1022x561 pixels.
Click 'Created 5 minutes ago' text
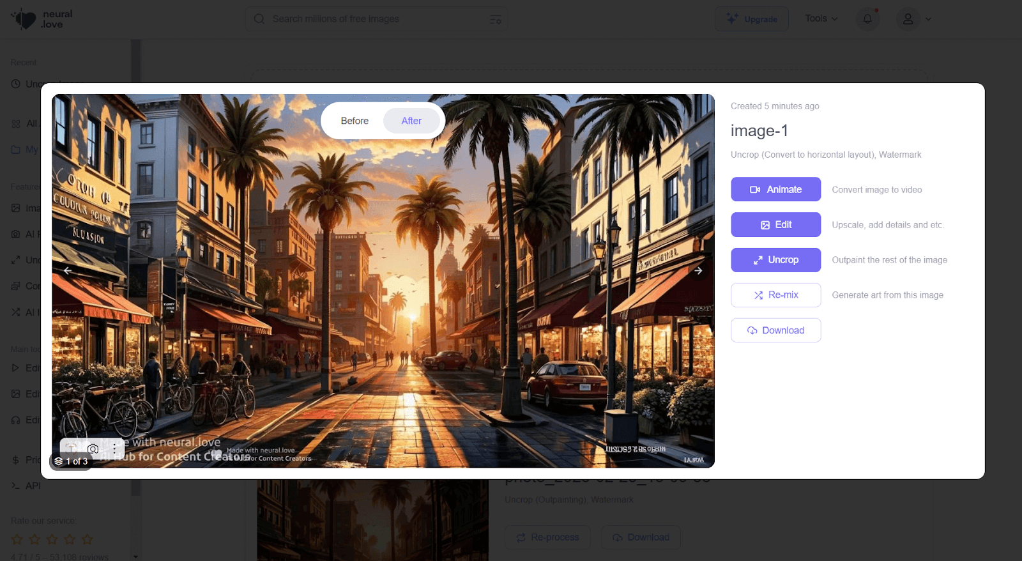click(775, 106)
